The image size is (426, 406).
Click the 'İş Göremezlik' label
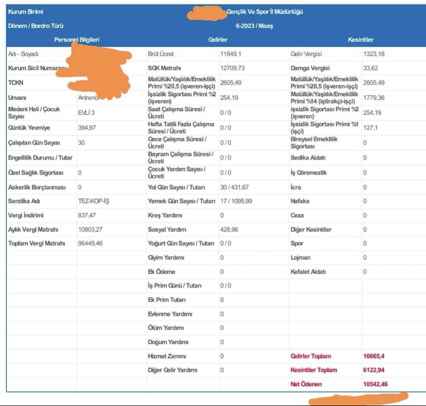(x=309, y=172)
